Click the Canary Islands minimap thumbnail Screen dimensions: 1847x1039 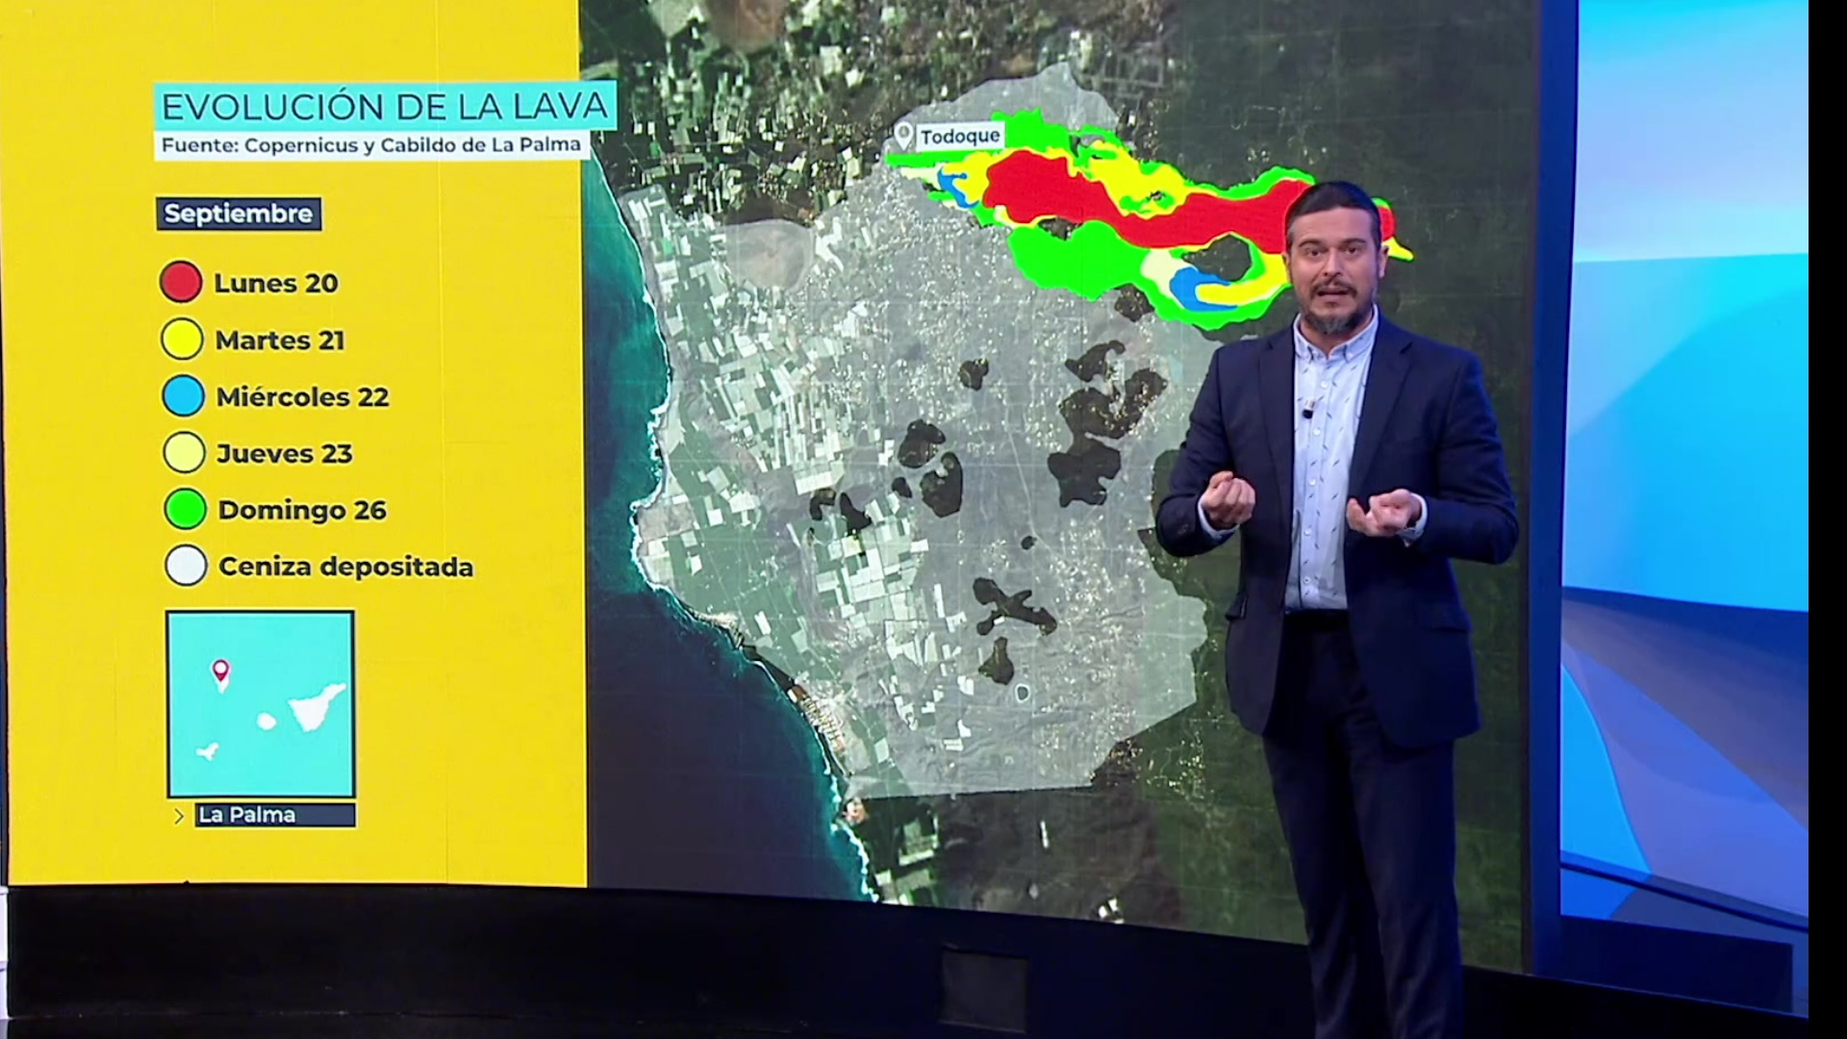[261, 703]
